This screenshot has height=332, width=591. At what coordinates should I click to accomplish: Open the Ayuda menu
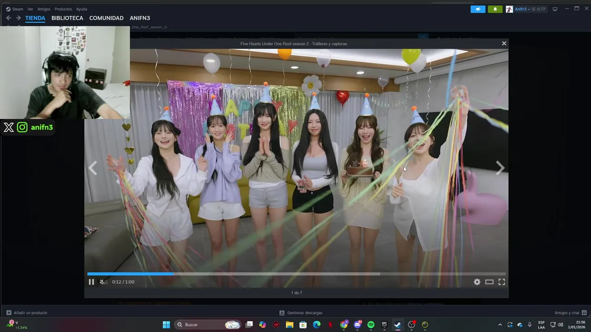82,9
